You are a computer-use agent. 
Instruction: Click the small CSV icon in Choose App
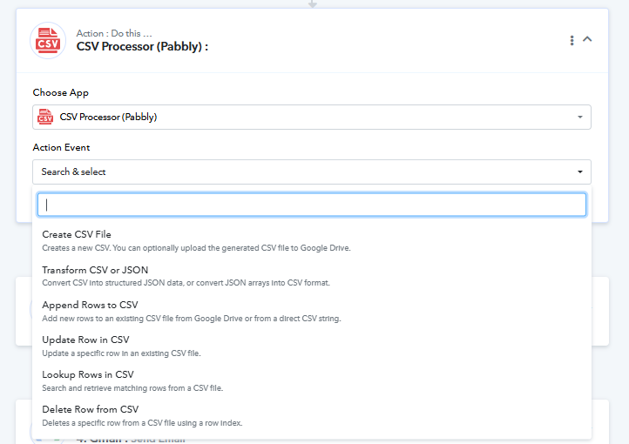(45, 117)
